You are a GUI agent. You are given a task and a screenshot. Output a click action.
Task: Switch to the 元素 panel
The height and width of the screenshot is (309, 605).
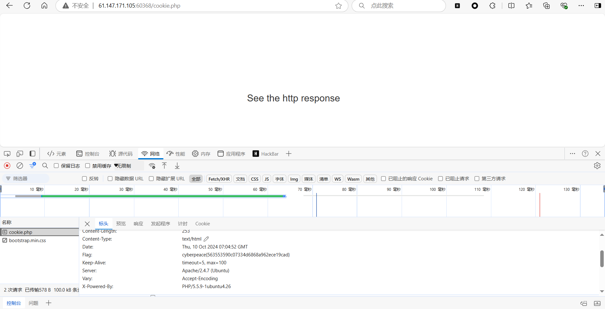[57, 154]
